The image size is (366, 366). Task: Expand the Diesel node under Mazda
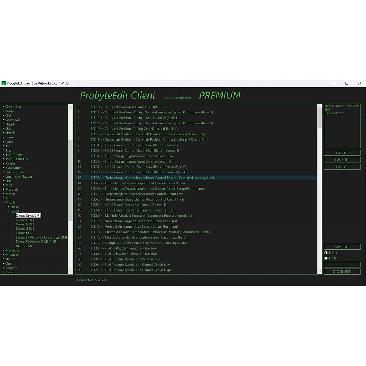[8, 207]
